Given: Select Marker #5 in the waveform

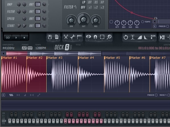Looking at the screenshot, I should pyautogui.click(x=113, y=58).
